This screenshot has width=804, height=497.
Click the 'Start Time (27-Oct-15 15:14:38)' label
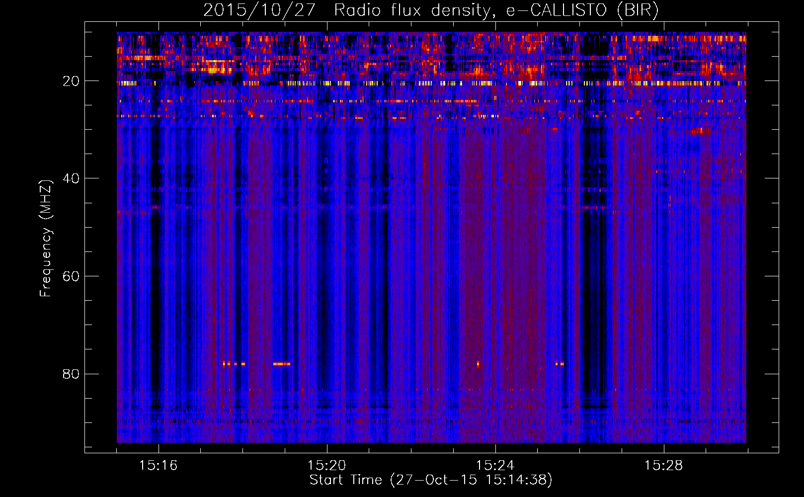click(431, 480)
